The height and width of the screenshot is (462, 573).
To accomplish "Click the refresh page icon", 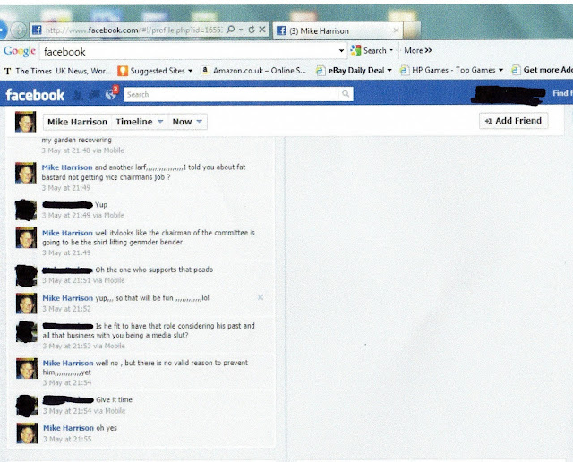I will [252, 30].
